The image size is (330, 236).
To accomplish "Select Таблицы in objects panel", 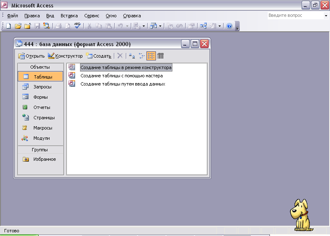I will click(40, 77).
